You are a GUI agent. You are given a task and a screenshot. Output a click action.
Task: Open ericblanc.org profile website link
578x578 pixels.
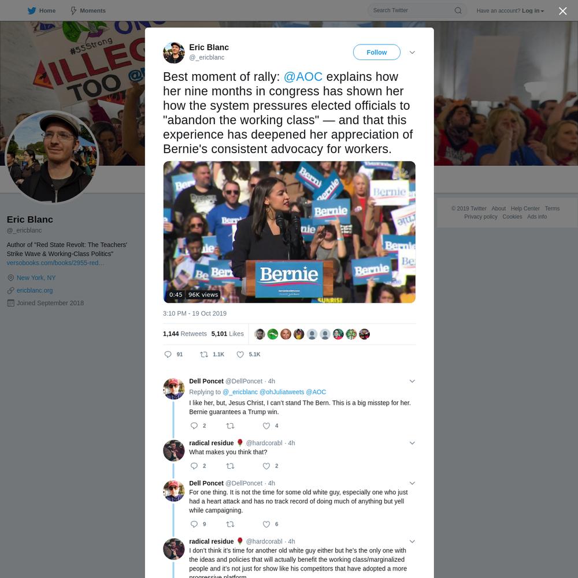(35, 291)
